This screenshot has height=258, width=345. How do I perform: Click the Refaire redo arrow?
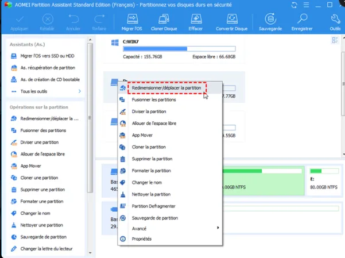tap(99, 22)
